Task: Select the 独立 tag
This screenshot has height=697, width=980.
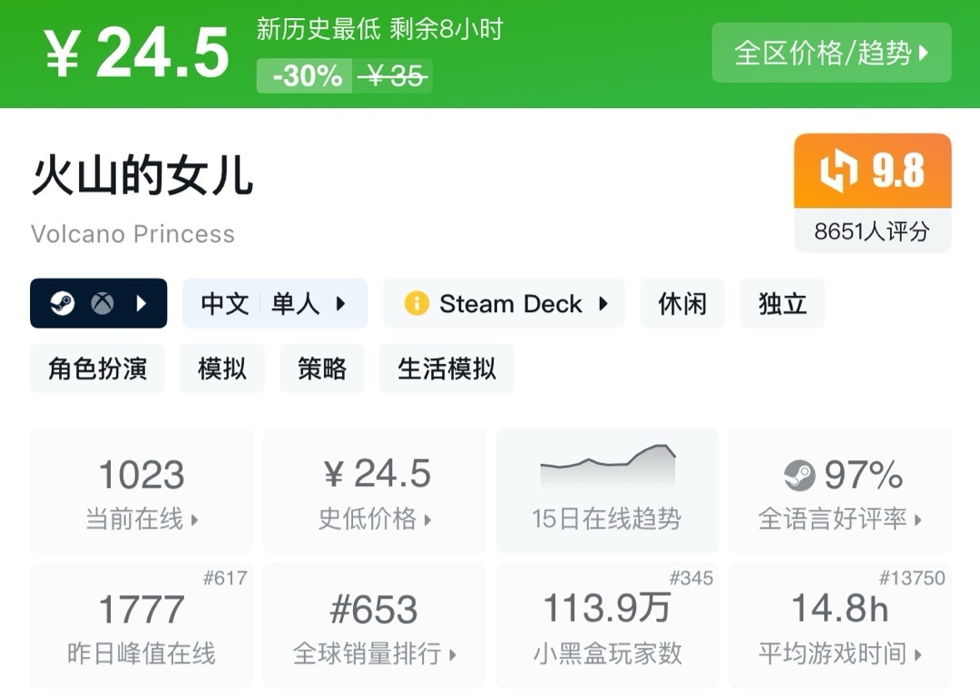Action: [x=782, y=303]
